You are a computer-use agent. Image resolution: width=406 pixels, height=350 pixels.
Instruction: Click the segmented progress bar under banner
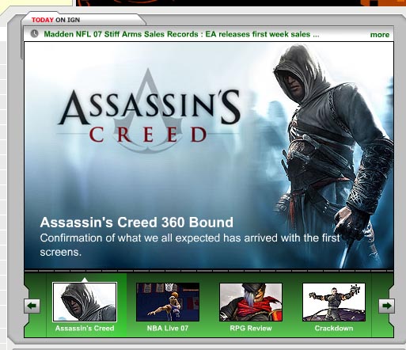(209, 271)
